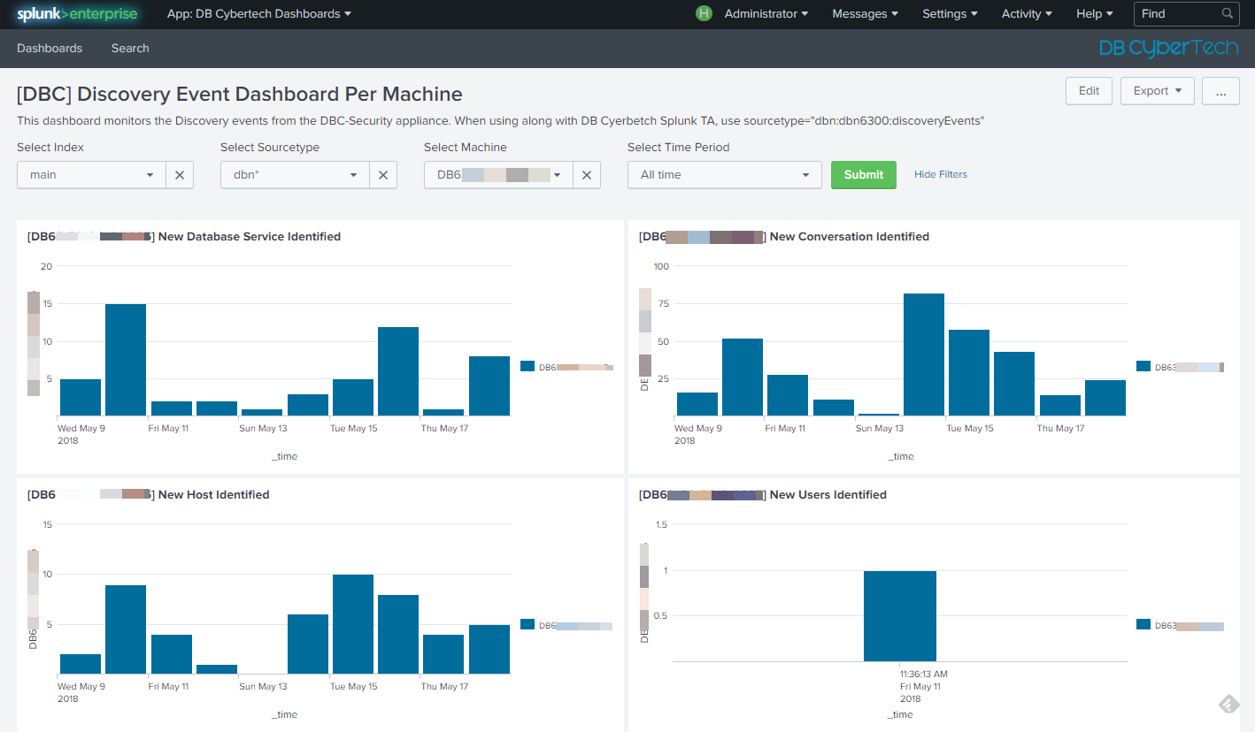Expand the Select Index dropdown showing main

click(x=92, y=175)
